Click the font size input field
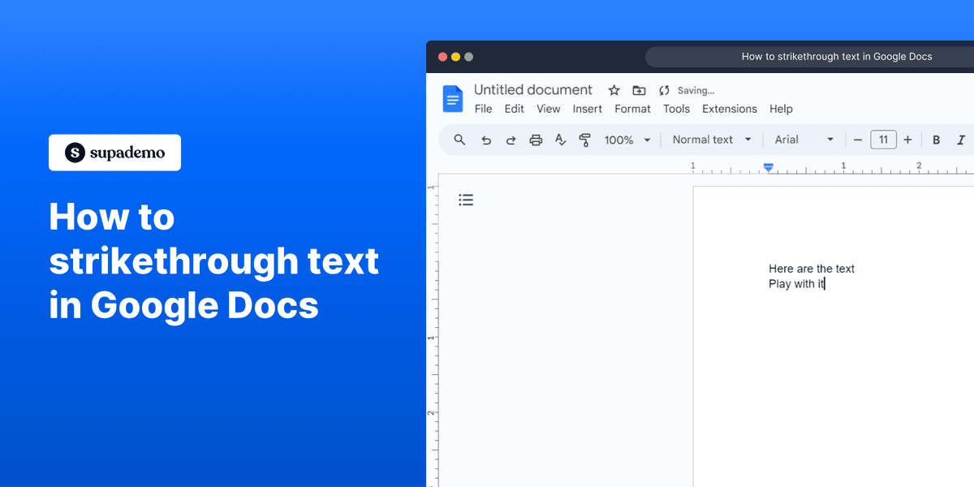Viewport: 974px width, 487px height. (883, 139)
